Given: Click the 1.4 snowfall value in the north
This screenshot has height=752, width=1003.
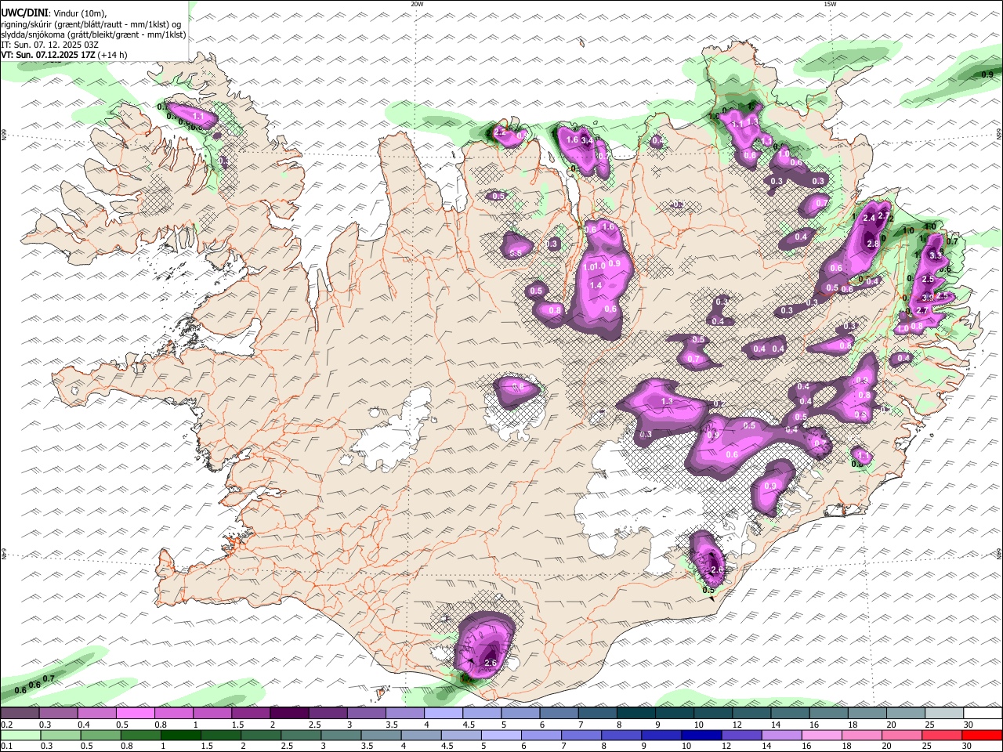Looking at the screenshot, I should [596, 286].
